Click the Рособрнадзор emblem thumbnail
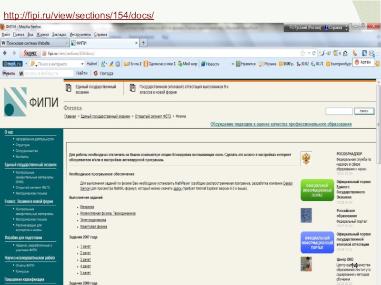 pos(306,159)
